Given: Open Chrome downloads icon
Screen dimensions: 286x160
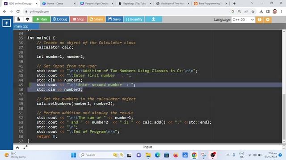Looking at the screenshot, I should pos(261,12).
